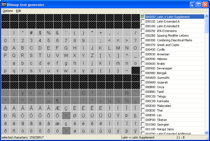Viewport: 210px width, 141px height.
Task: Select the lowercase ÿ character cell
Action: pos(135,131)
